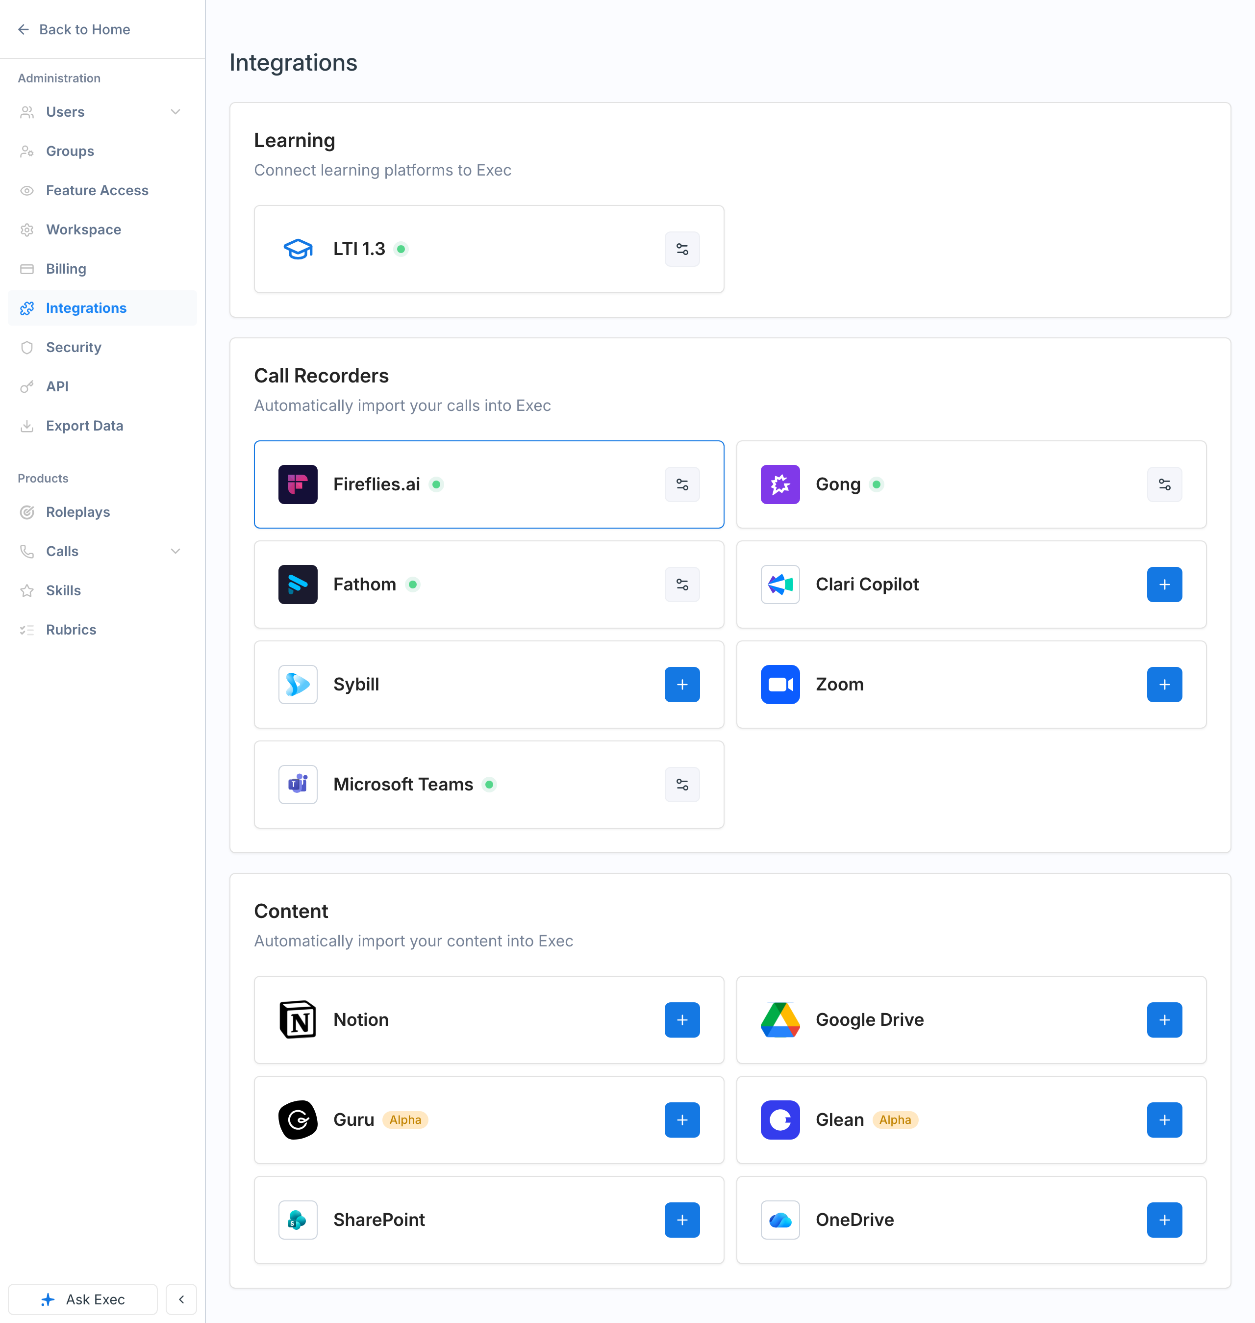Add Guru integration with plus button

click(x=682, y=1119)
